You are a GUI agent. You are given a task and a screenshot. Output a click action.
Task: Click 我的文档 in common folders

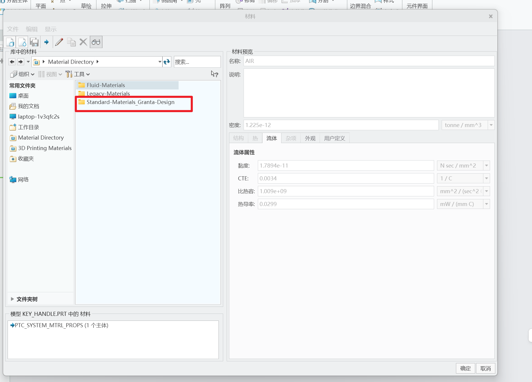[x=24, y=106]
